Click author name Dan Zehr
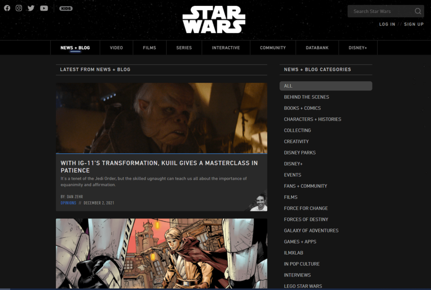The width and height of the screenshot is (431, 290). [75, 197]
